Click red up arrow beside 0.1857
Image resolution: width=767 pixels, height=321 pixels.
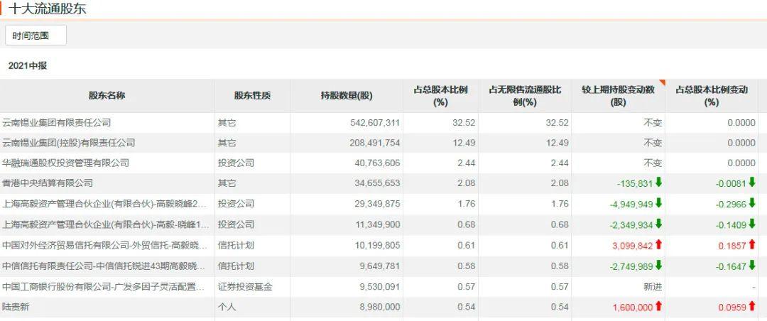click(x=752, y=245)
